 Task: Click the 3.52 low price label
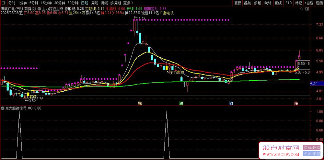pyautogui.click(x=32, y=101)
